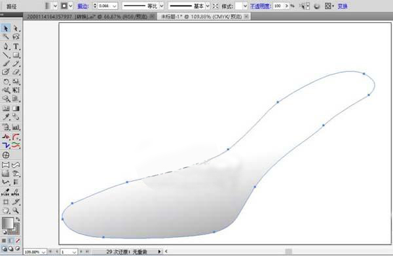393x256 pixels.
Task: Select the Rectangle tool
Action: click(x=16, y=55)
